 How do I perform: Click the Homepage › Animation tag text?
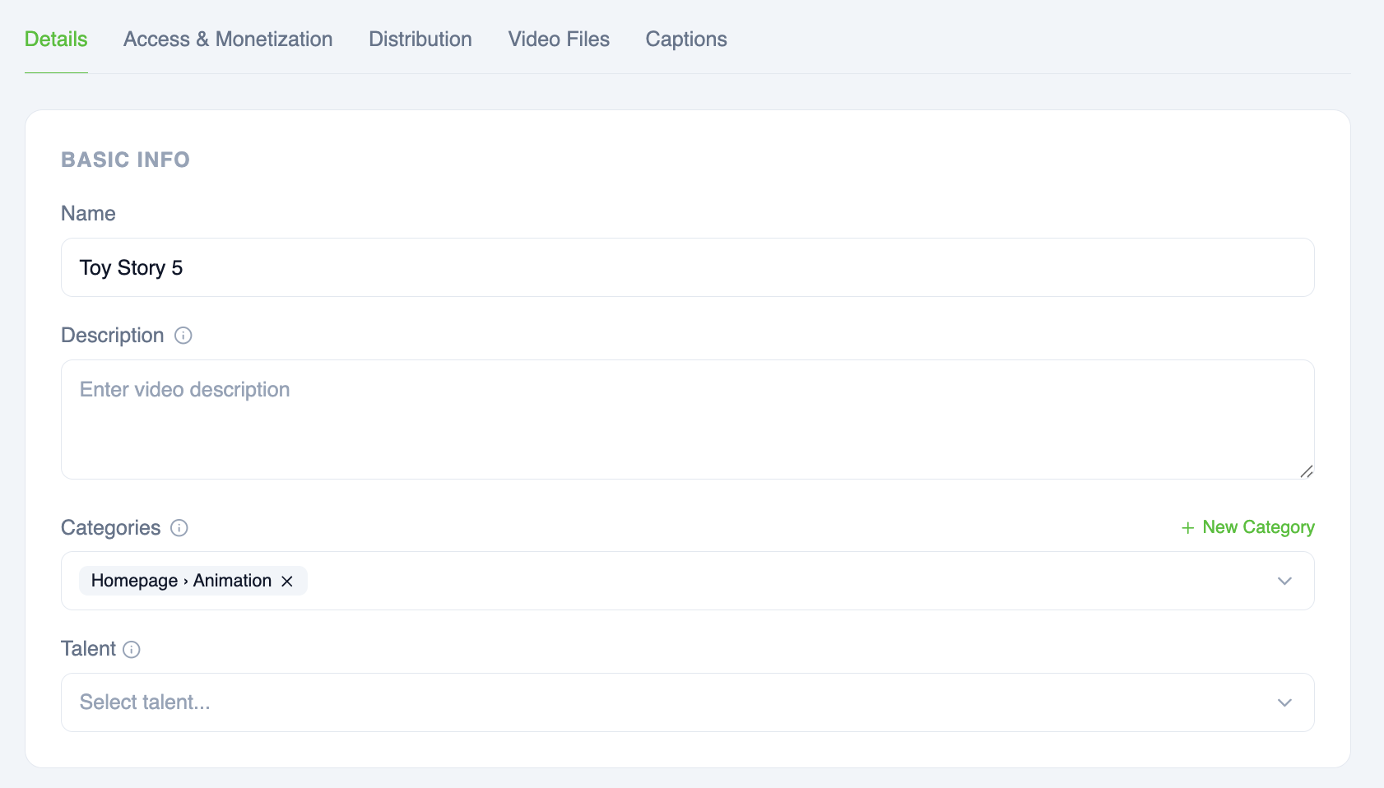click(x=181, y=581)
